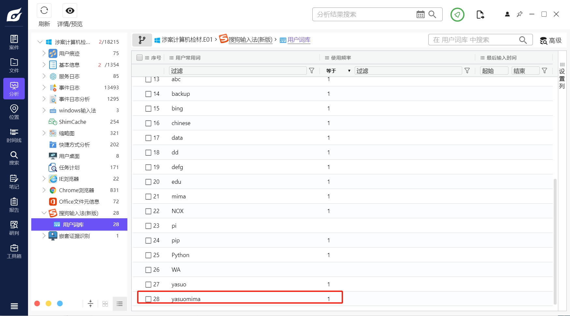Open the 案件 sidebar section
This screenshot has width=570, height=316.
[14, 42]
